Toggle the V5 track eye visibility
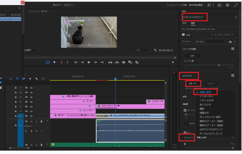Image resolution: width=242 pixels, height=154 pixels. point(31,97)
